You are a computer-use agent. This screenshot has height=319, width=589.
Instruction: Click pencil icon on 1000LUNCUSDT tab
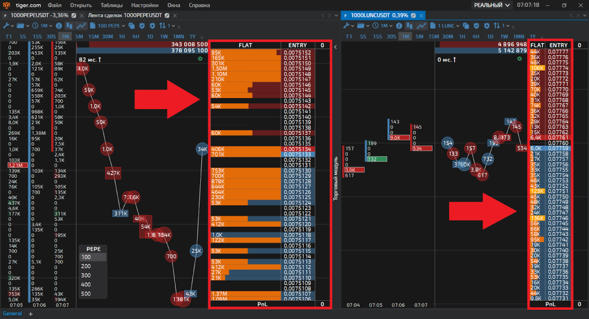point(413,15)
